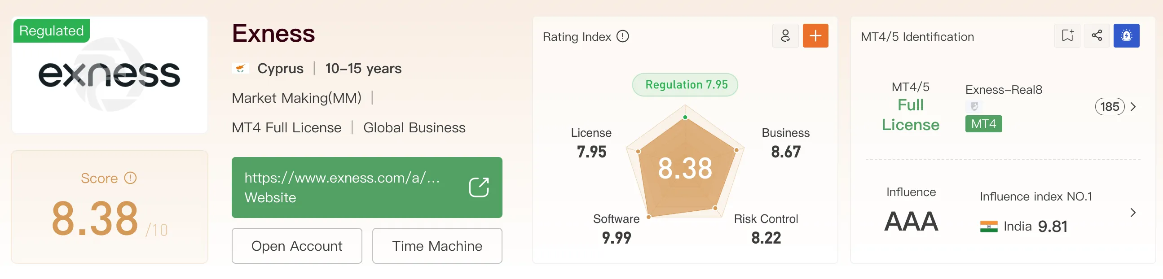Click the external link icon on website button

479,187
